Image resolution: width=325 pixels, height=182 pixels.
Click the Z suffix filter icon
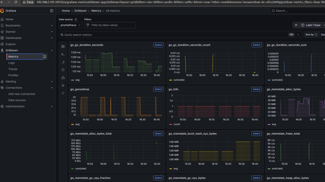63,62
